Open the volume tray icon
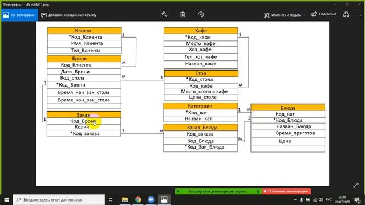This screenshot has width=365, height=205. click(x=321, y=200)
